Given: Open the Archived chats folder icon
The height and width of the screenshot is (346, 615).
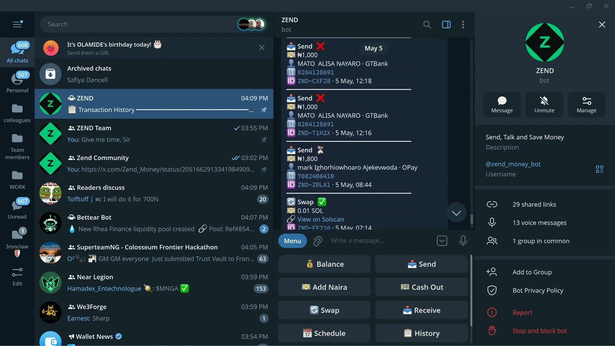Looking at the screenshot, I should (x=50, y=74).
